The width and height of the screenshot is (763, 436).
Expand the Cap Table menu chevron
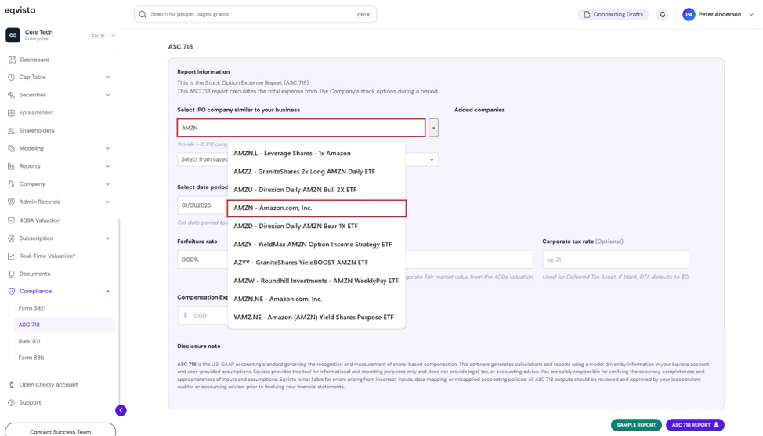[107, 77]
